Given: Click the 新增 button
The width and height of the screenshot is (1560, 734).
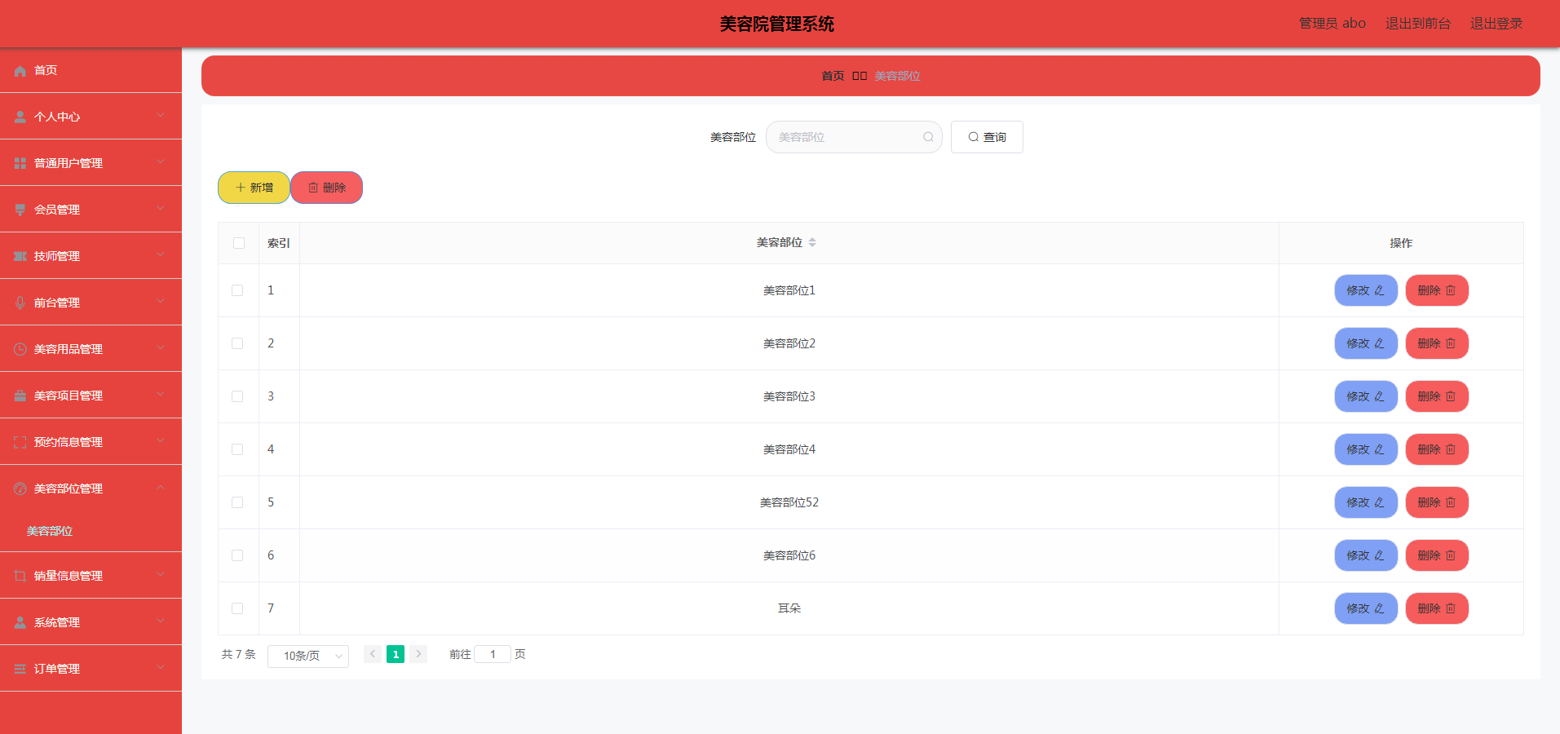Looking at the screenshot, I should (254, 188).
